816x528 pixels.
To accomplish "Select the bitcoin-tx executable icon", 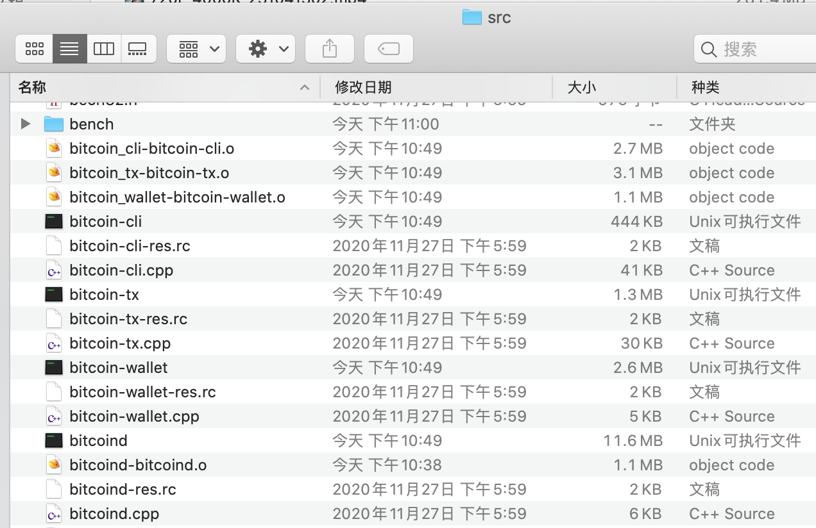I will tap(54, 295).
